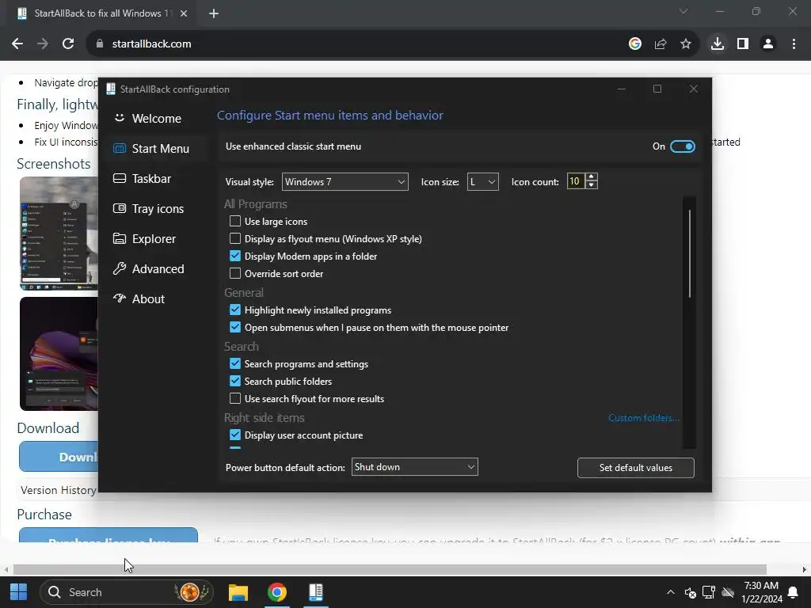Toggle Chrome side panel icon

tap(743, 44)
